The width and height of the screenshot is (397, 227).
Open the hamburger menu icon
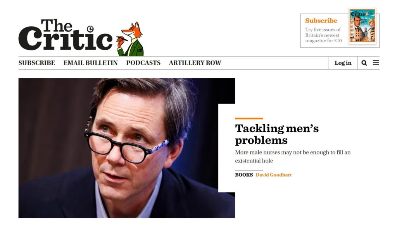coord(376,62)
